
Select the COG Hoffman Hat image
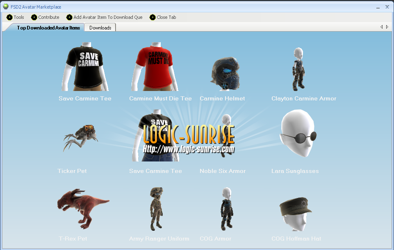[x=296, y=214]
